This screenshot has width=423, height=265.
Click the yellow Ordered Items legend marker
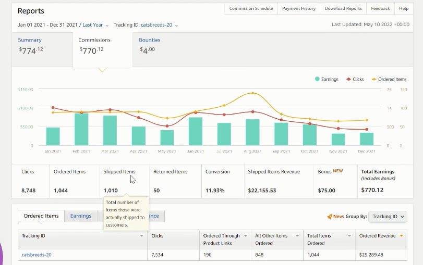(374, 79)
